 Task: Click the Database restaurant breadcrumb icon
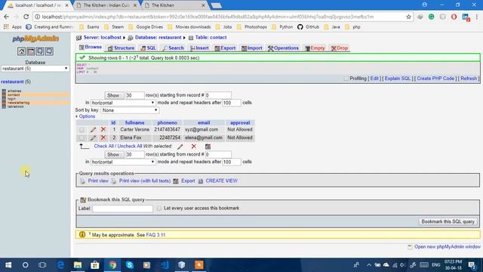(x=131, y=38)
